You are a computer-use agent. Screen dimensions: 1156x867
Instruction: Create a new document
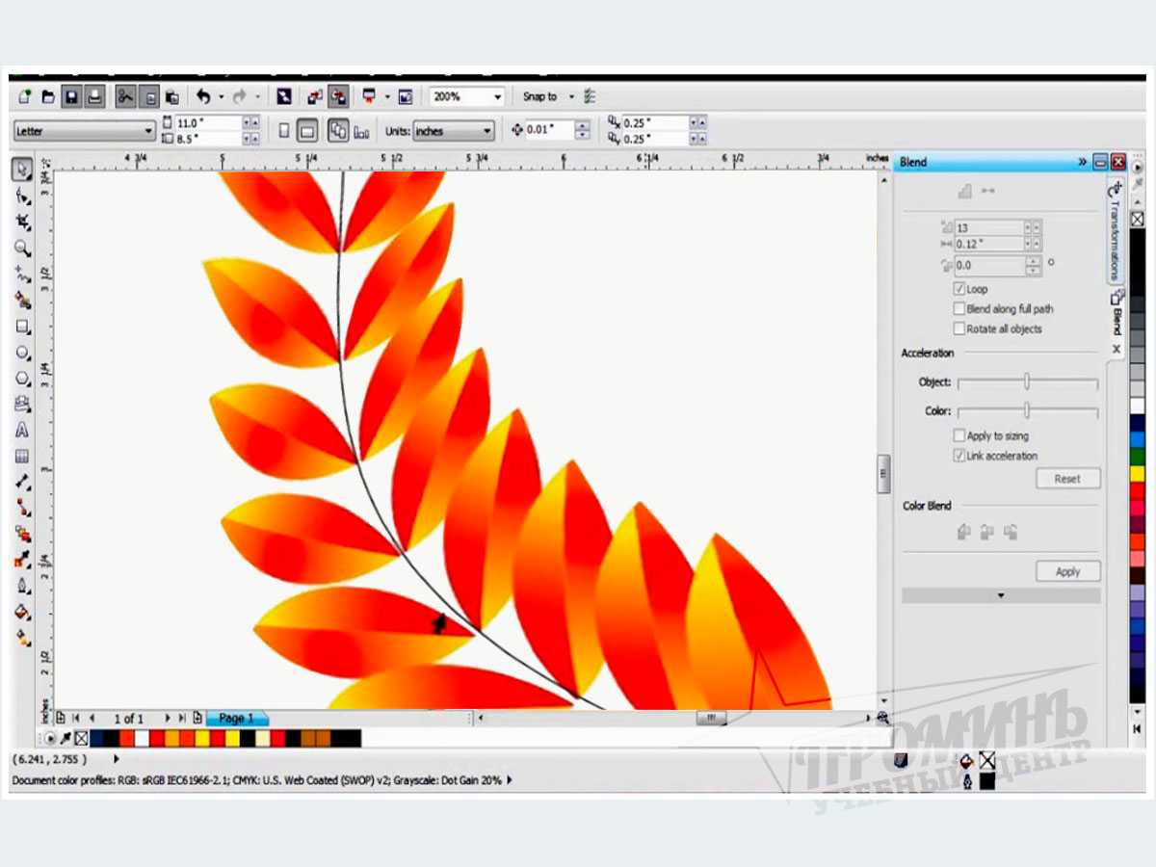point(25,96)
